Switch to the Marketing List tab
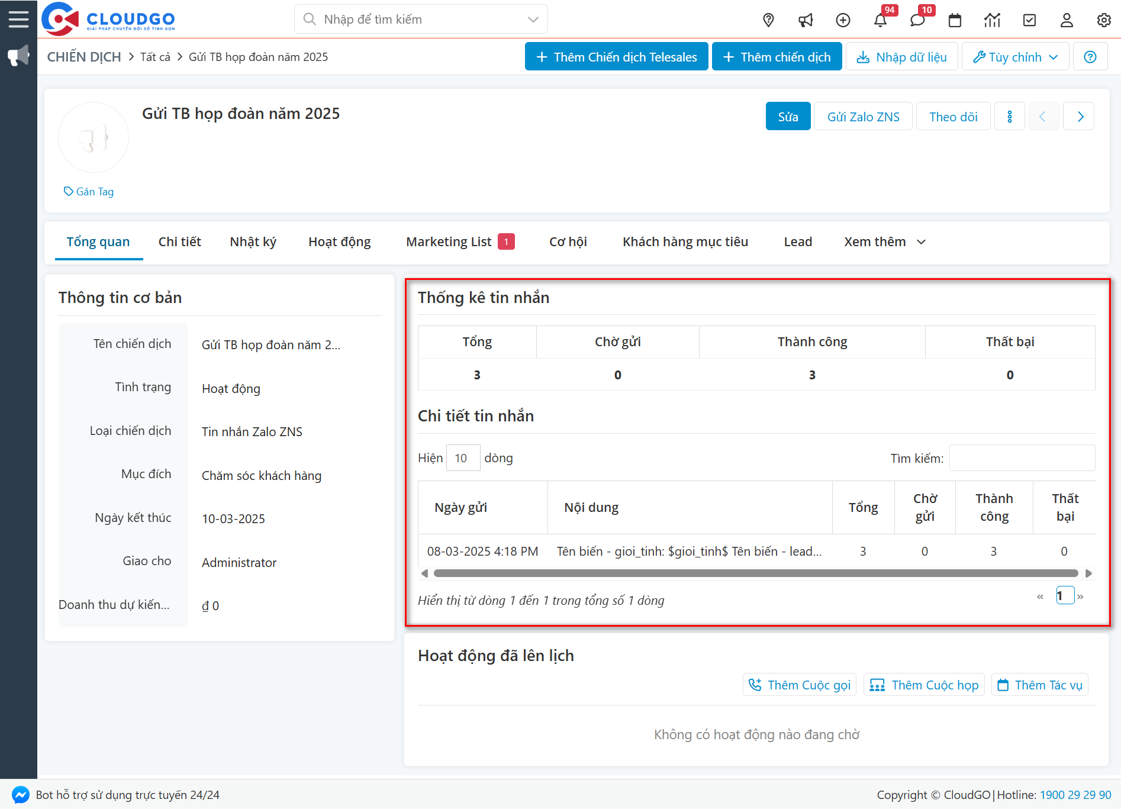Viewport: 1121px width, 809px height. tap(448, 241)
